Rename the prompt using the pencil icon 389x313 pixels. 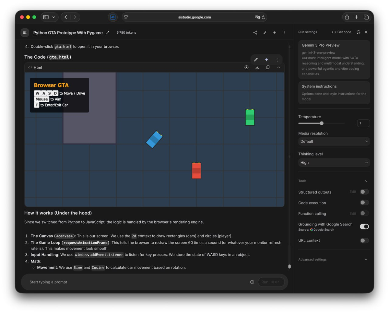[x=108, y=32]
